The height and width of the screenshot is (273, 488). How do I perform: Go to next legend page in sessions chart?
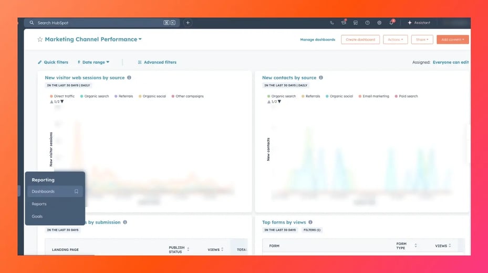click(62, 102)
